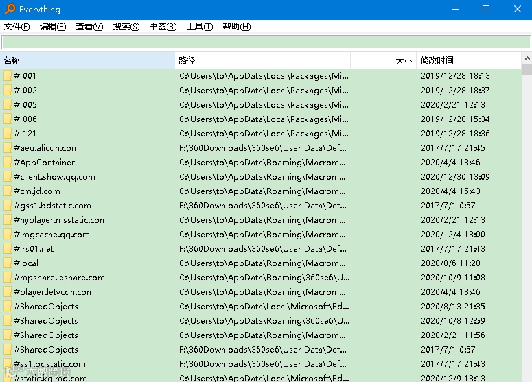Viewport: 532px width, 382px height.
Task: Sort results by 大小 column header
Action: pyautogui.click(x=384, y=60)
